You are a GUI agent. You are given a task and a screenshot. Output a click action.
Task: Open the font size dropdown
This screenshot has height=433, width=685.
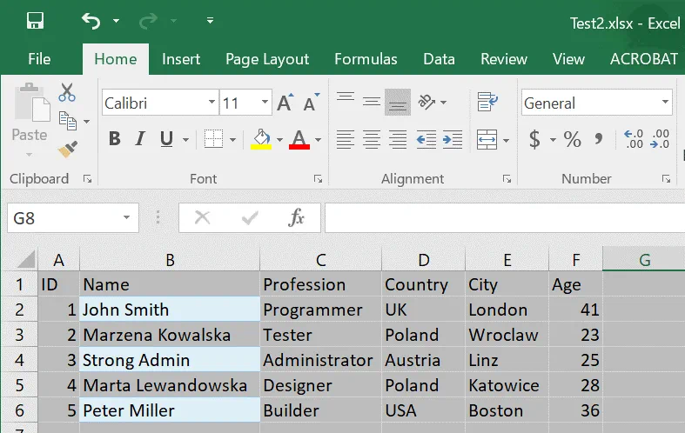[x=265, y=103]
